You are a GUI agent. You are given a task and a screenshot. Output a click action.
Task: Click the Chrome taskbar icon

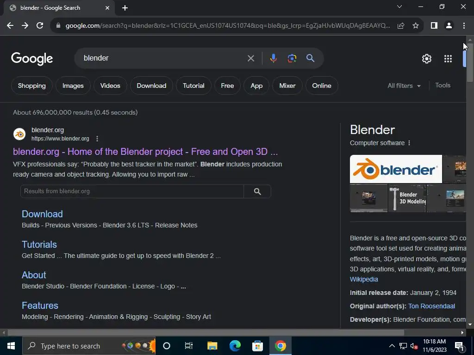(280, 346)
